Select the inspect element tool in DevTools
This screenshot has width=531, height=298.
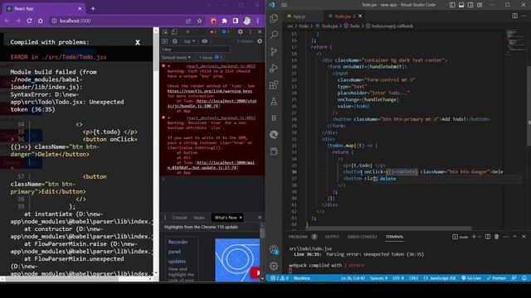click(165, 31)
